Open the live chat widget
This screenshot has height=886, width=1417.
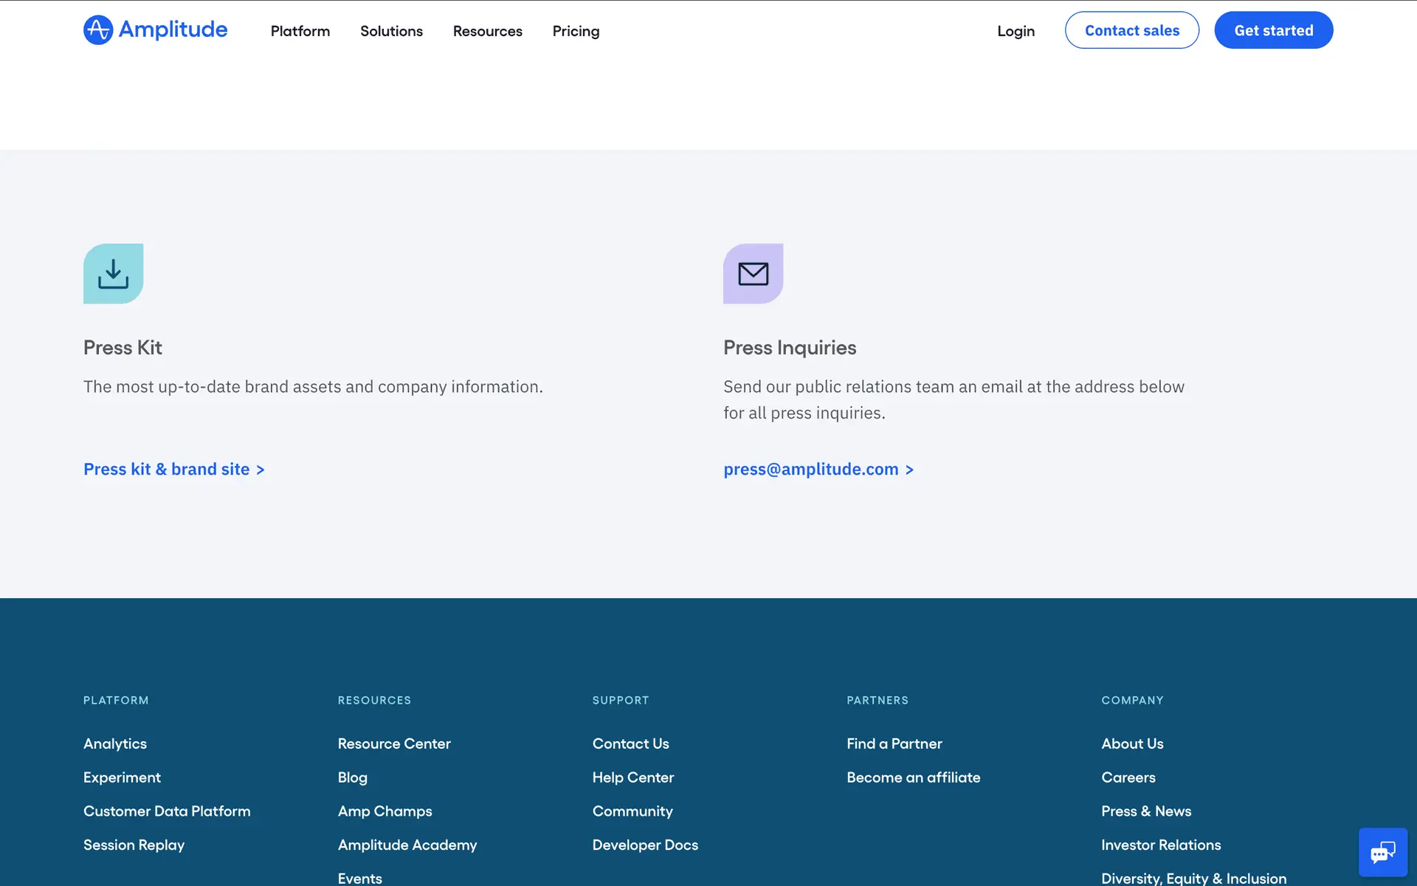pyautogui.click(x=1382, y=853)
